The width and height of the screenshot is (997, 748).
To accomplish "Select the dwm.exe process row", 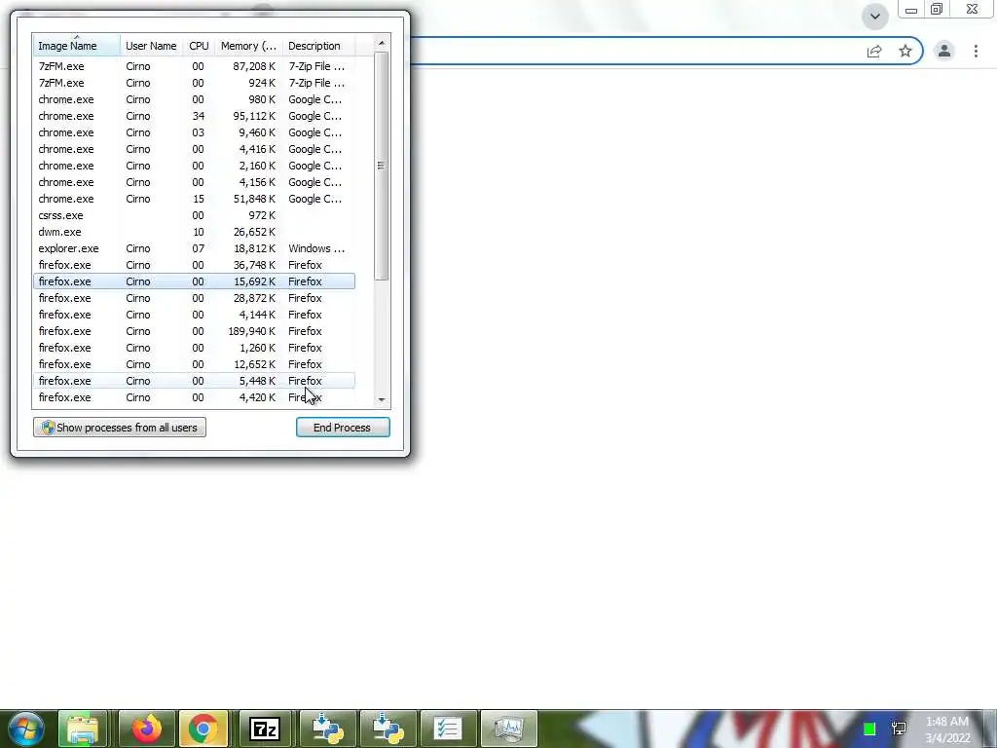I will pos(194,232).
